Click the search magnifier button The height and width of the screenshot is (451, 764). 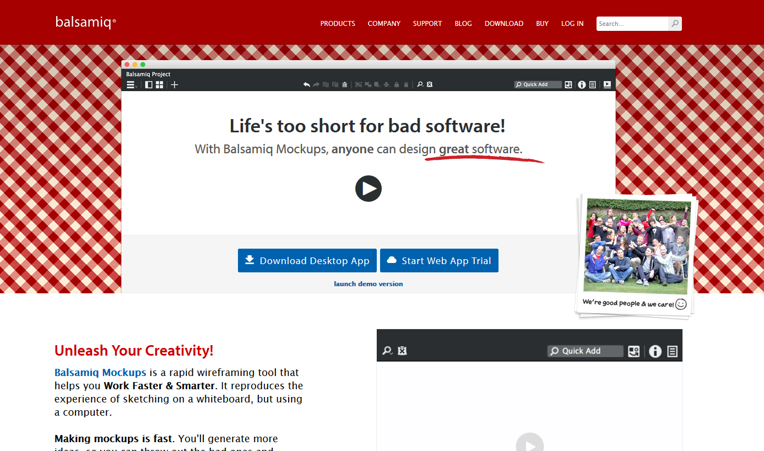point(675,24)
